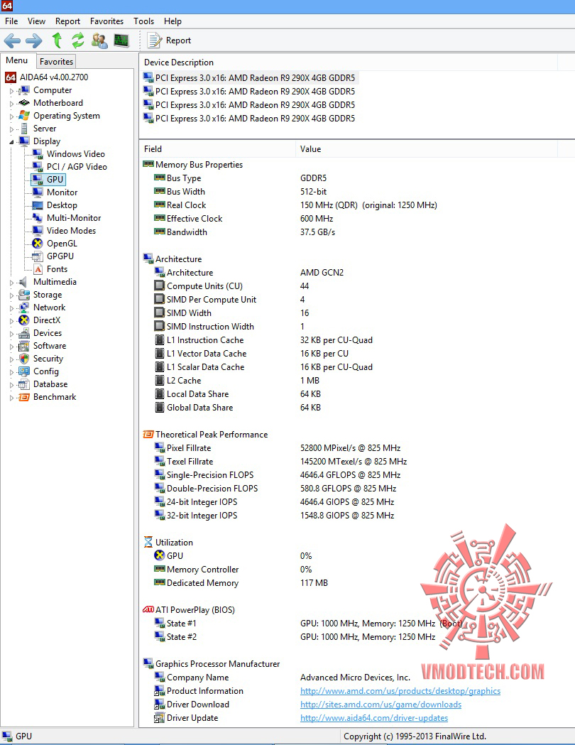Click the Field column header
Image resolution: width=575 pixels, height=745 pixels.
pyautogui.click(x=217, y=148)
